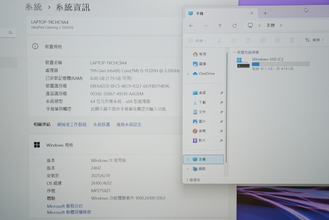Open the 新增 (New) menu
The height and width of the screenshot is (220, 329).
pos(197,41)
